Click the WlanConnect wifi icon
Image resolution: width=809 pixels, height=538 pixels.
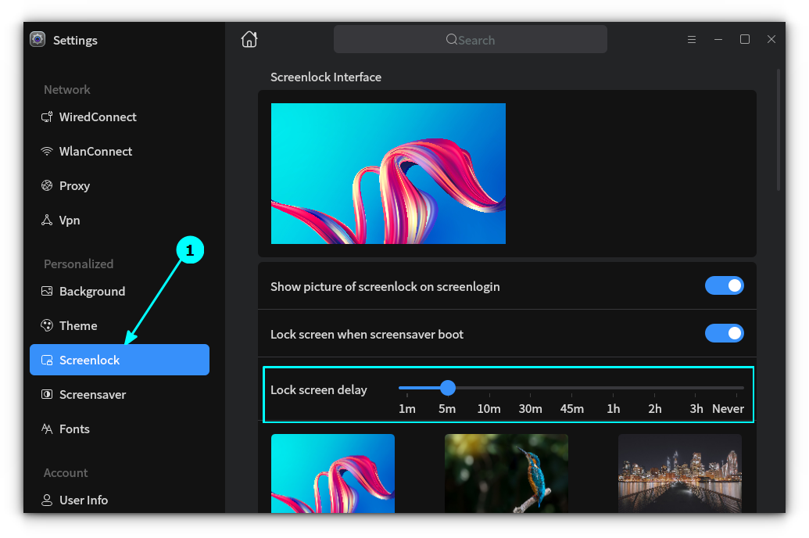[47, 151]
